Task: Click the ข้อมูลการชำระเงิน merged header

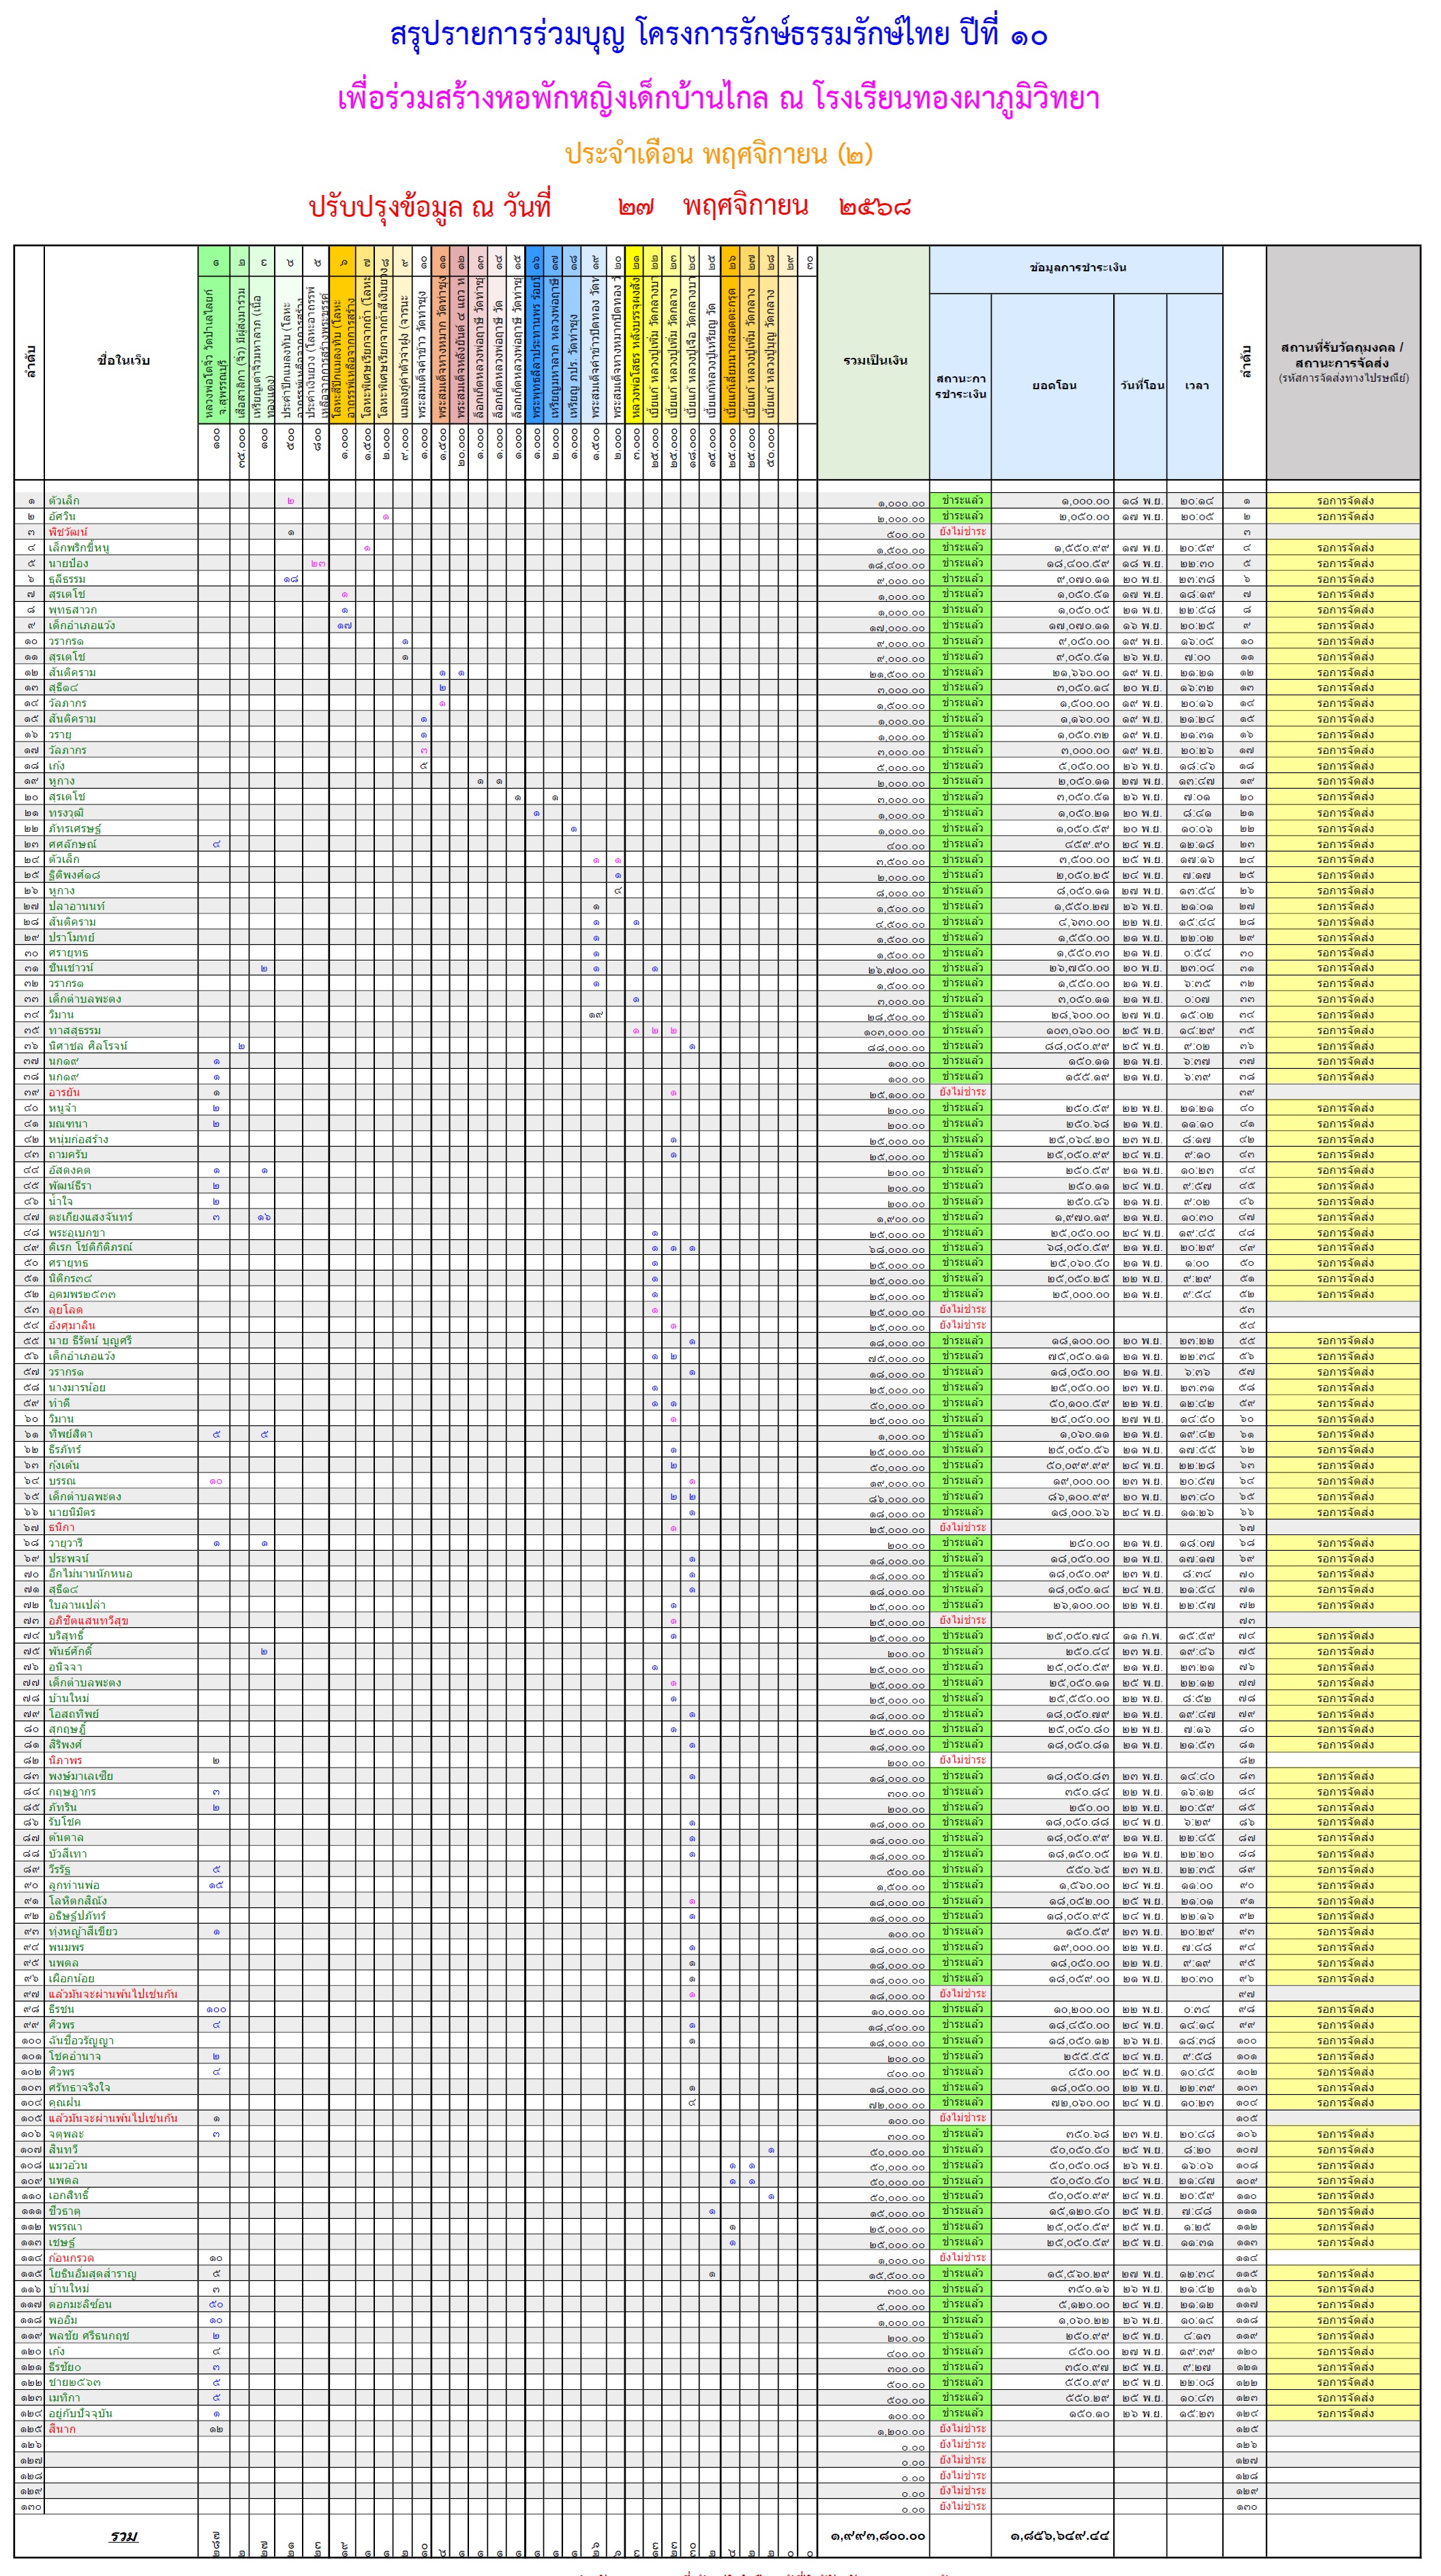Action: [x=1077, y=268]
